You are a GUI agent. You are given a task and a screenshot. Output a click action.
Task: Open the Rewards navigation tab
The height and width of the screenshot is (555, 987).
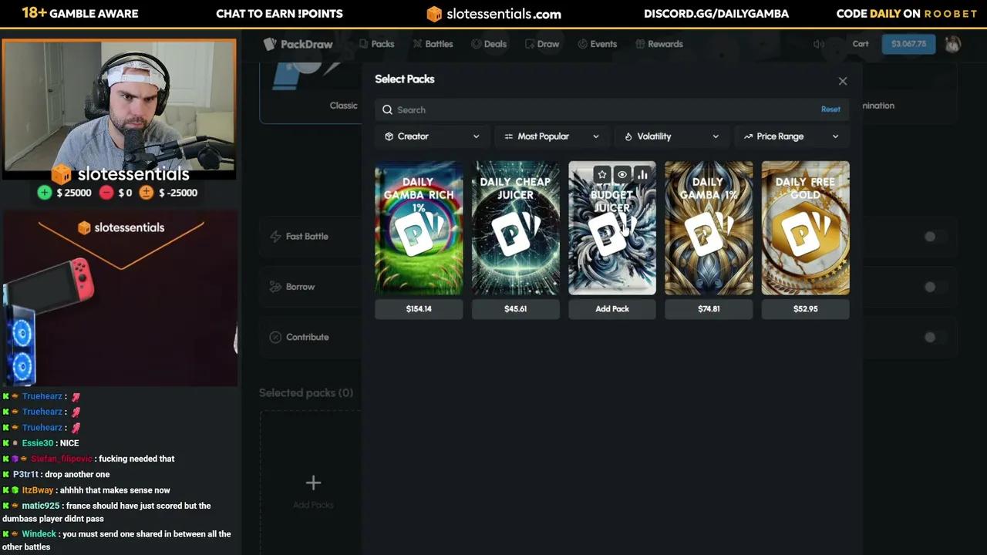pos(659,44)
